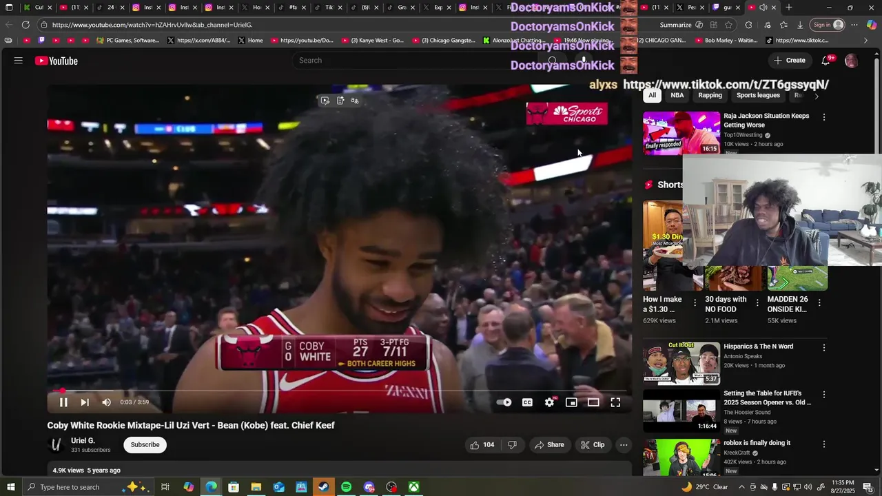Open YouTube notifications bell
The height and width of the screenshot is (496, 882).
(825, 61)
